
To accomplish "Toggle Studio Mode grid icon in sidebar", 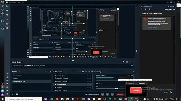I will [x=7, y=84].
